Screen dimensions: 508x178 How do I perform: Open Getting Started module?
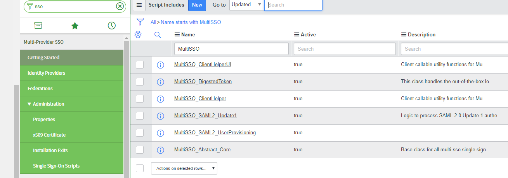click(71, 58)
